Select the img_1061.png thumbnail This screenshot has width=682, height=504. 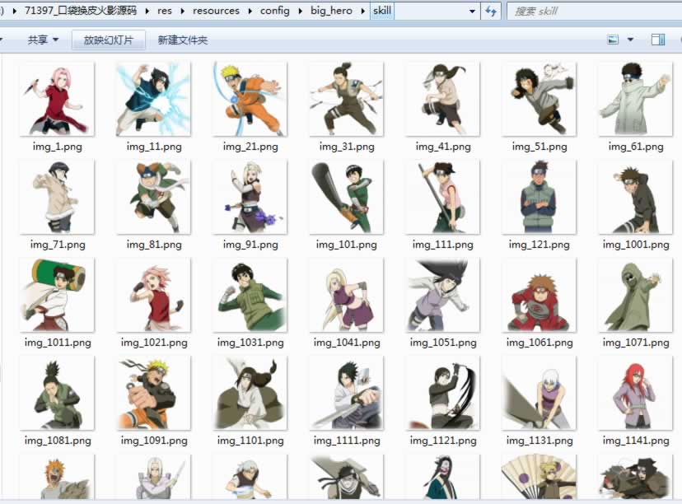539,295
